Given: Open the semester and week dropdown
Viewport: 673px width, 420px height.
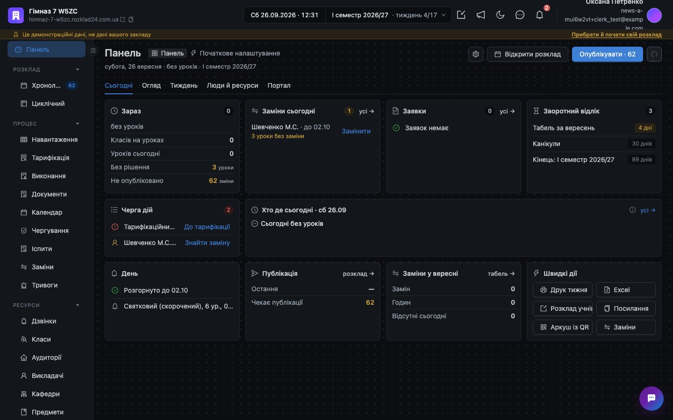Looking at the screenshot, I should click(388, 15).
